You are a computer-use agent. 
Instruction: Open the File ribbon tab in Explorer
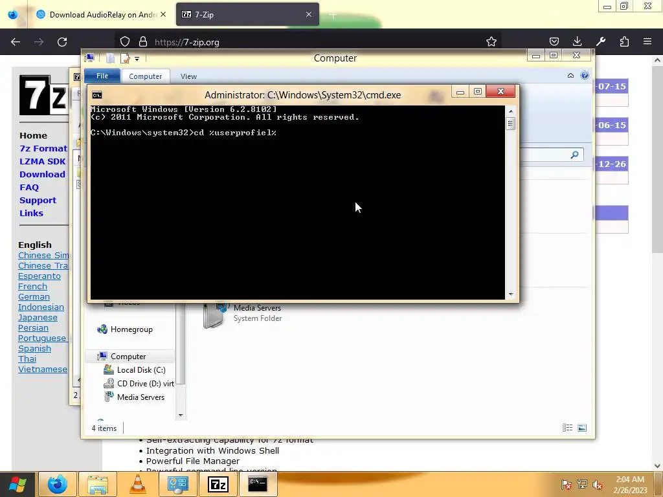point(102,76)
